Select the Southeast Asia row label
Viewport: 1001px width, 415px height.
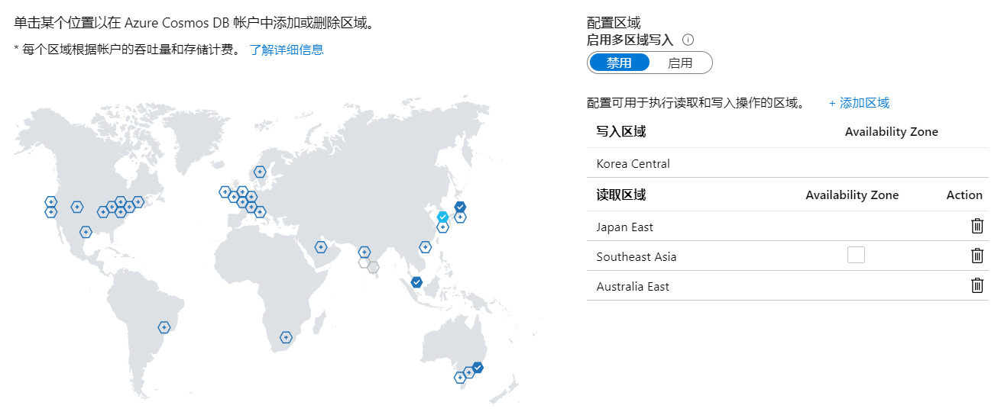point(637,256)
